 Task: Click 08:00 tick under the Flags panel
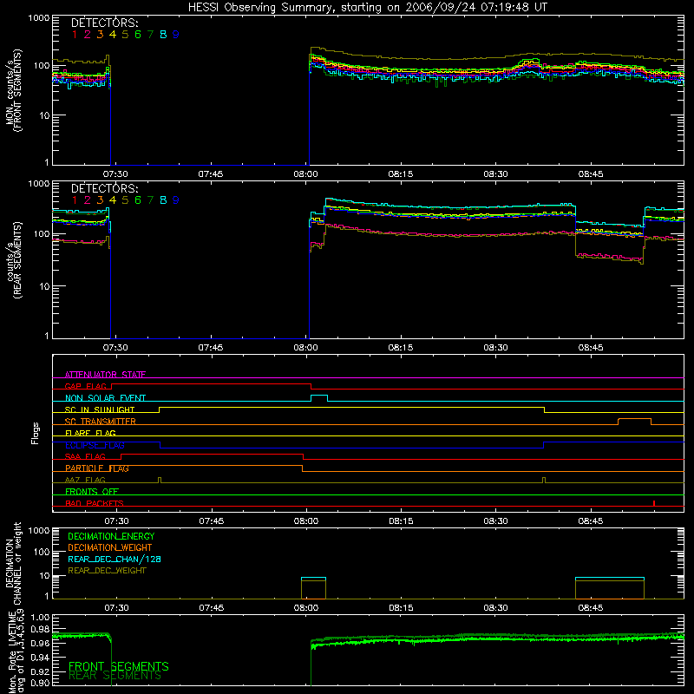click(x=306, y=521)
